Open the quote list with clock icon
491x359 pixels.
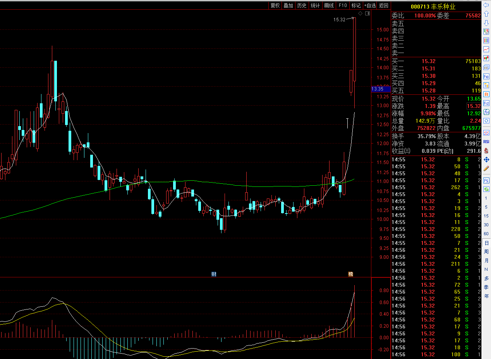pos(486,32)
